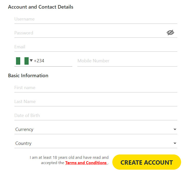Click the Currency dropdown chevron arrow
Screen dimensions: 193x176
click(175, 129)
